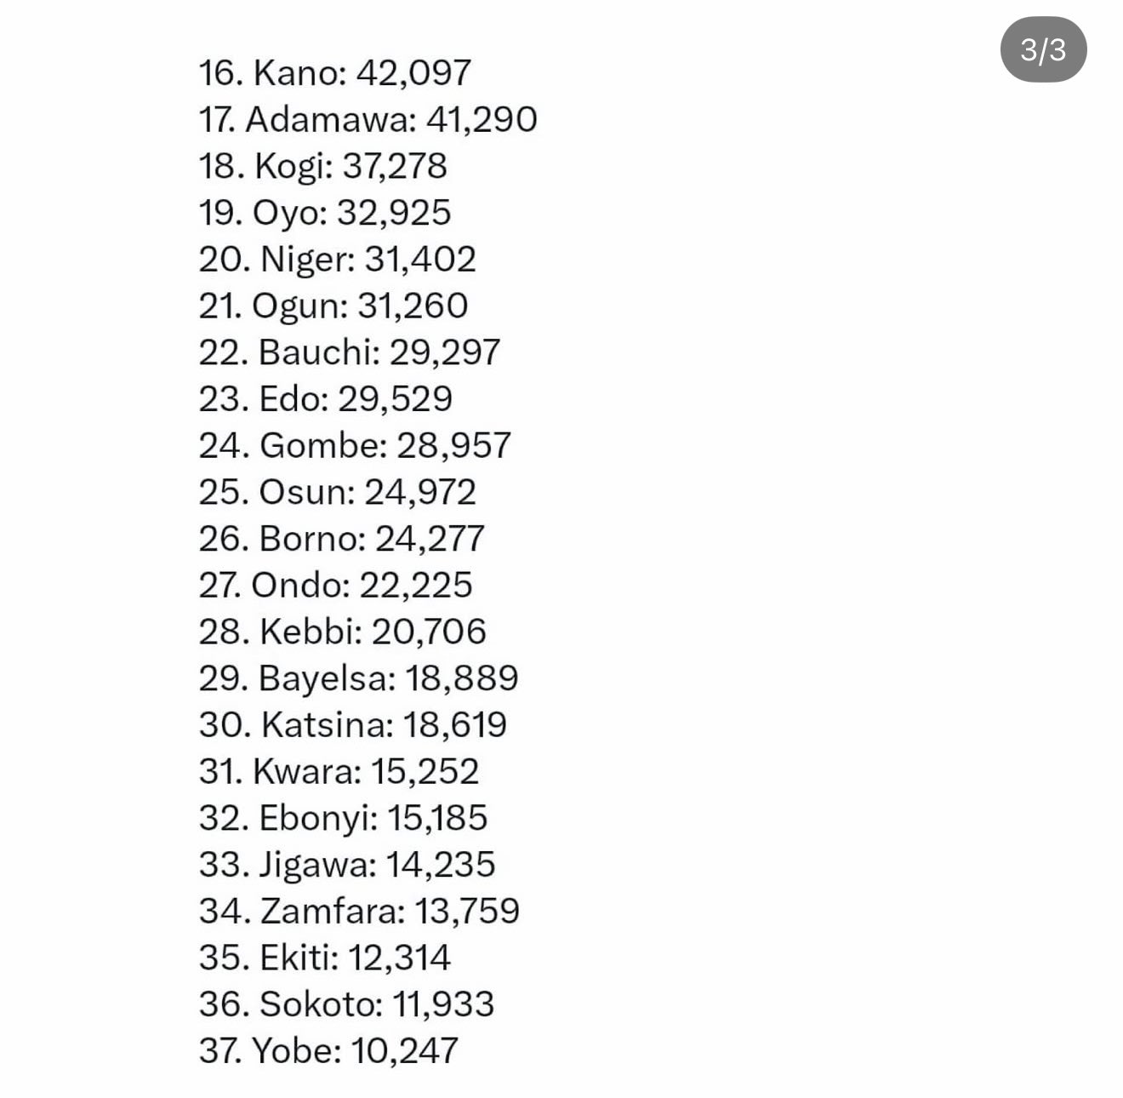Click the Osun: 24,972 row

click(x=338, y=492)
